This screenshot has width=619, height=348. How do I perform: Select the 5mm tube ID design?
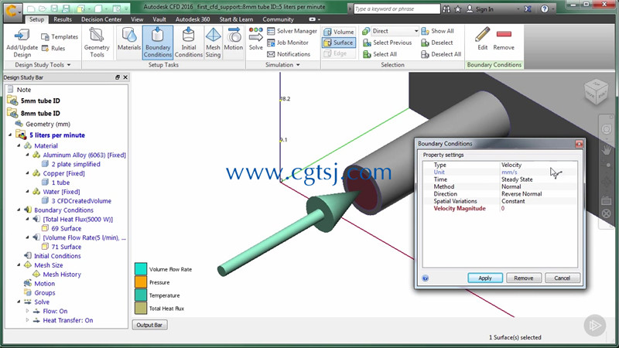coord(40,101)
